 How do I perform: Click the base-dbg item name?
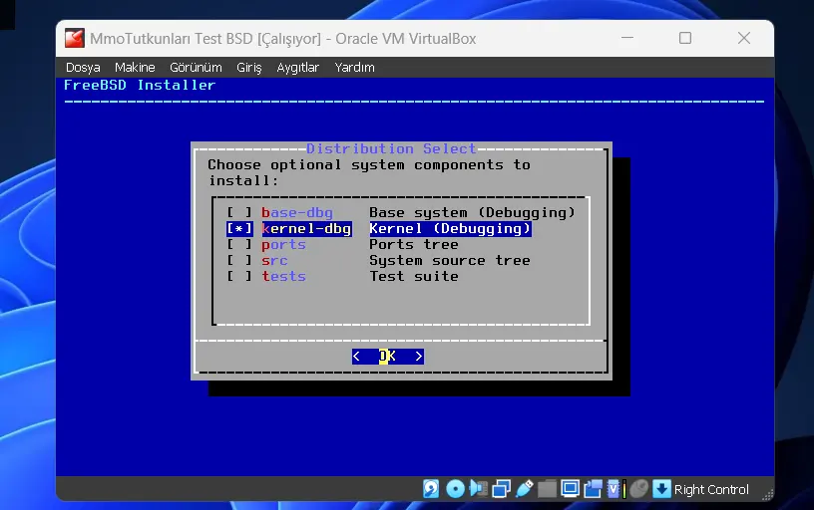click(297, 212)
